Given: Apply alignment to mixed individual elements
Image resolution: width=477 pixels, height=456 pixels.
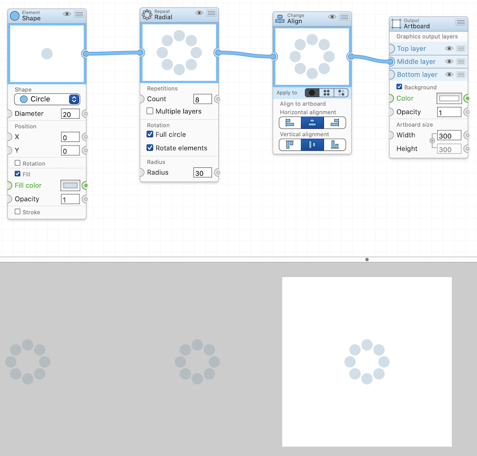Looking at the screenshot, I should pyautogui.click(x=341, y=93).
